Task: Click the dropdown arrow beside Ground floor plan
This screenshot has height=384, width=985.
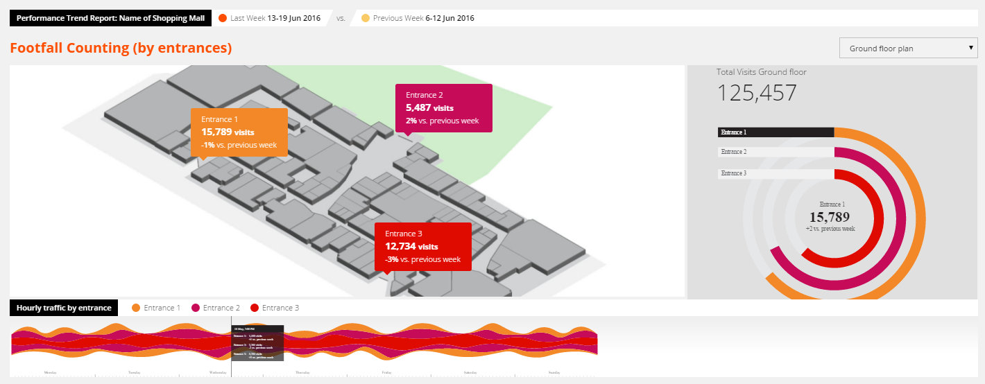Action: (x=971, y=49)
